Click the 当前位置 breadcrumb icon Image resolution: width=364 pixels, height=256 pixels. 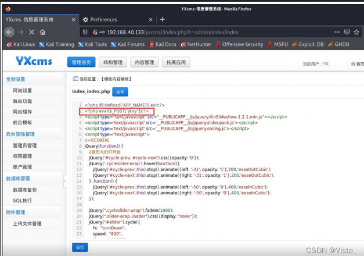click(75, 79)
